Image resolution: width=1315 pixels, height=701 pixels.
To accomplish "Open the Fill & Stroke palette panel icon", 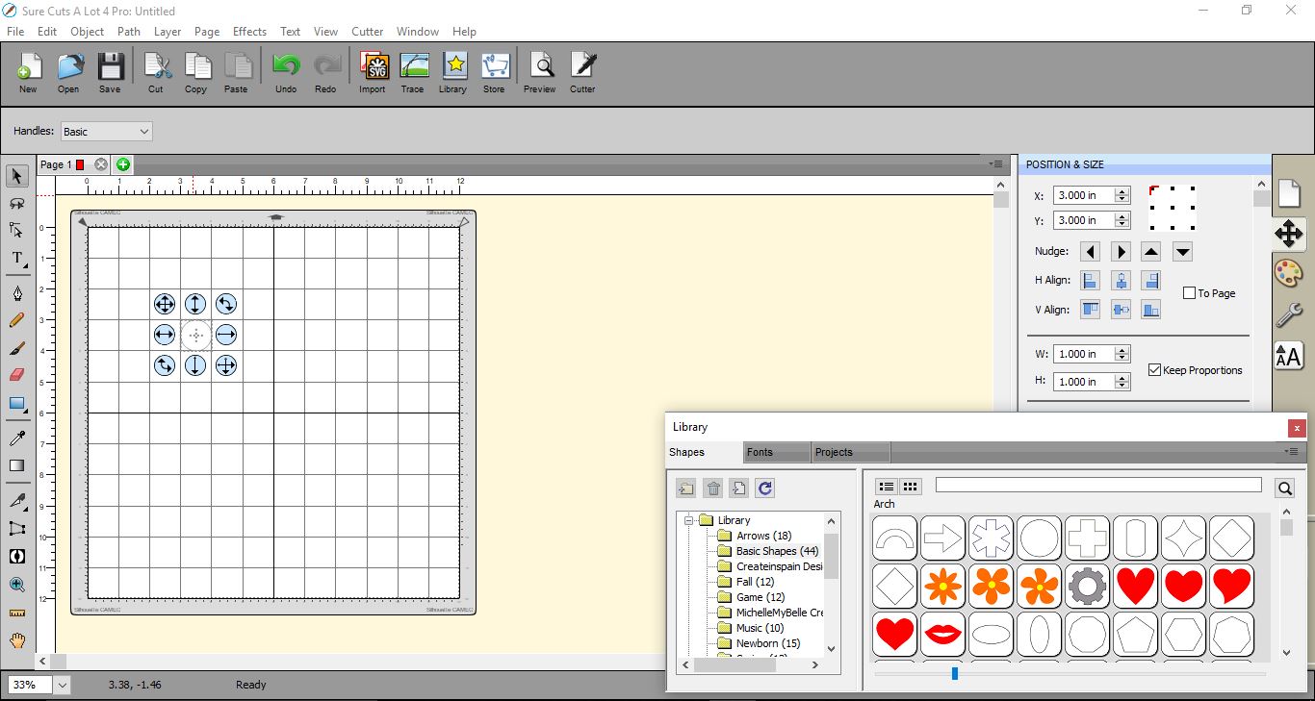I will 1288,273.
